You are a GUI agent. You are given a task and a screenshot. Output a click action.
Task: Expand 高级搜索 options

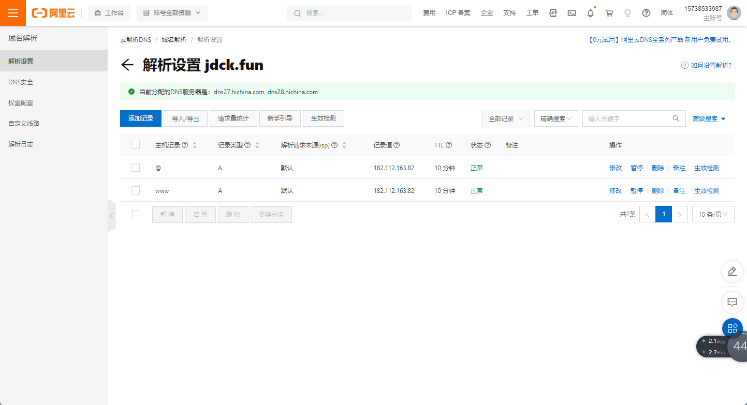[709, 118]
